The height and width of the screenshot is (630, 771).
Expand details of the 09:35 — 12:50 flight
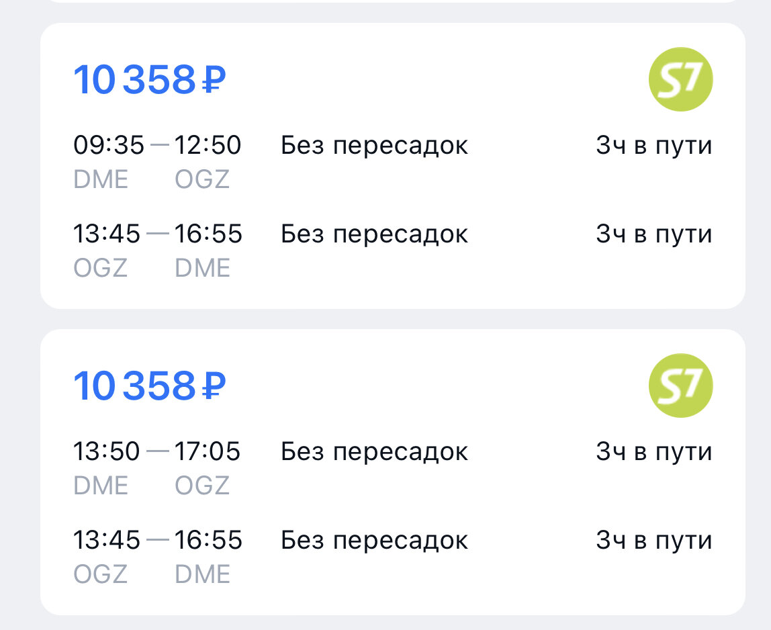point(158,144)
